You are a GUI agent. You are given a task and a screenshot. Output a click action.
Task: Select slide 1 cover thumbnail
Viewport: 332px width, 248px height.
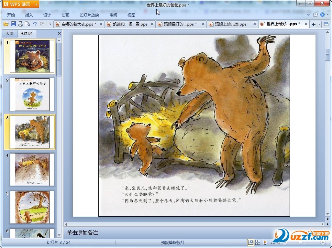coord(32,57)
